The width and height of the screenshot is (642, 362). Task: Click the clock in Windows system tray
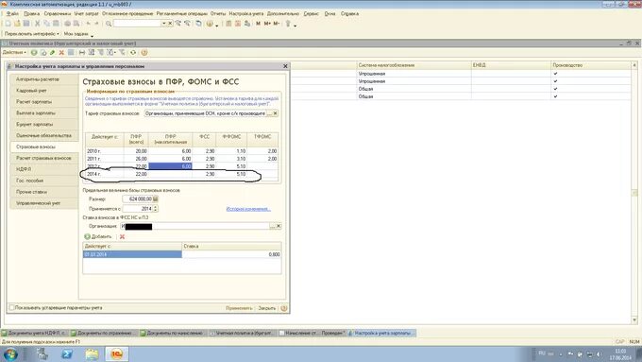620,354
